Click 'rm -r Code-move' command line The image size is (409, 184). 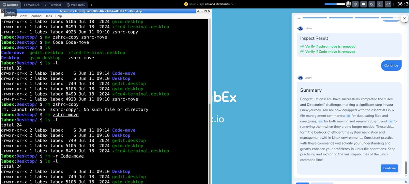click(42, 156)
